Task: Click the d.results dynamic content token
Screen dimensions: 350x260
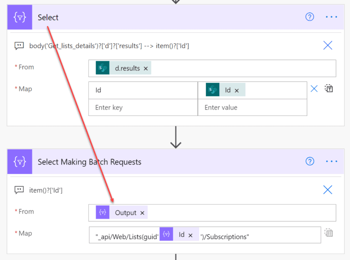Action: pyautogui.click(x=124, y=68)
